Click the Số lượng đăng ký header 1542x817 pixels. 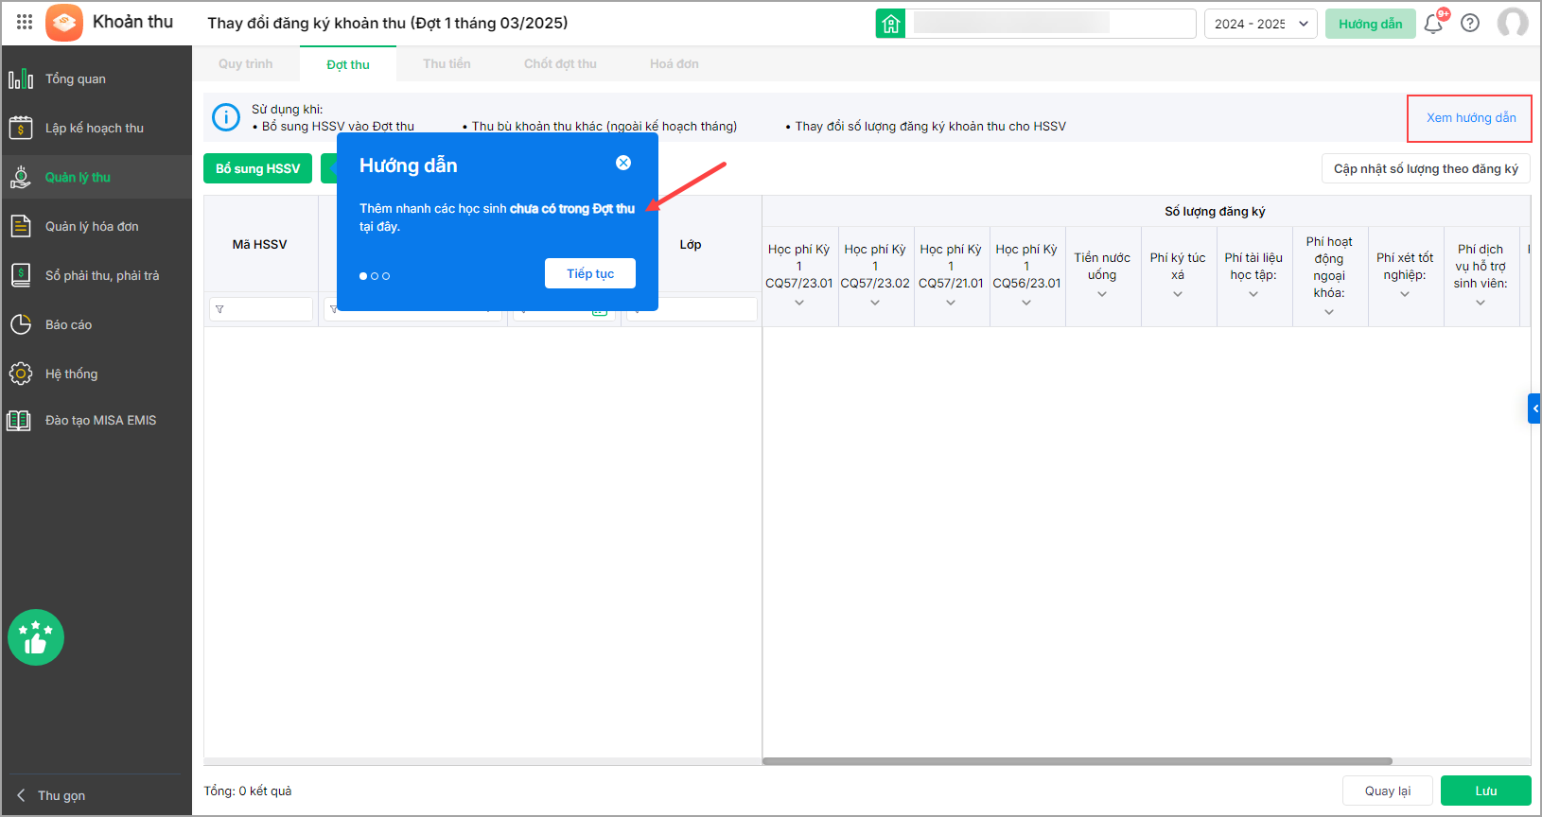pos(1215,212)
